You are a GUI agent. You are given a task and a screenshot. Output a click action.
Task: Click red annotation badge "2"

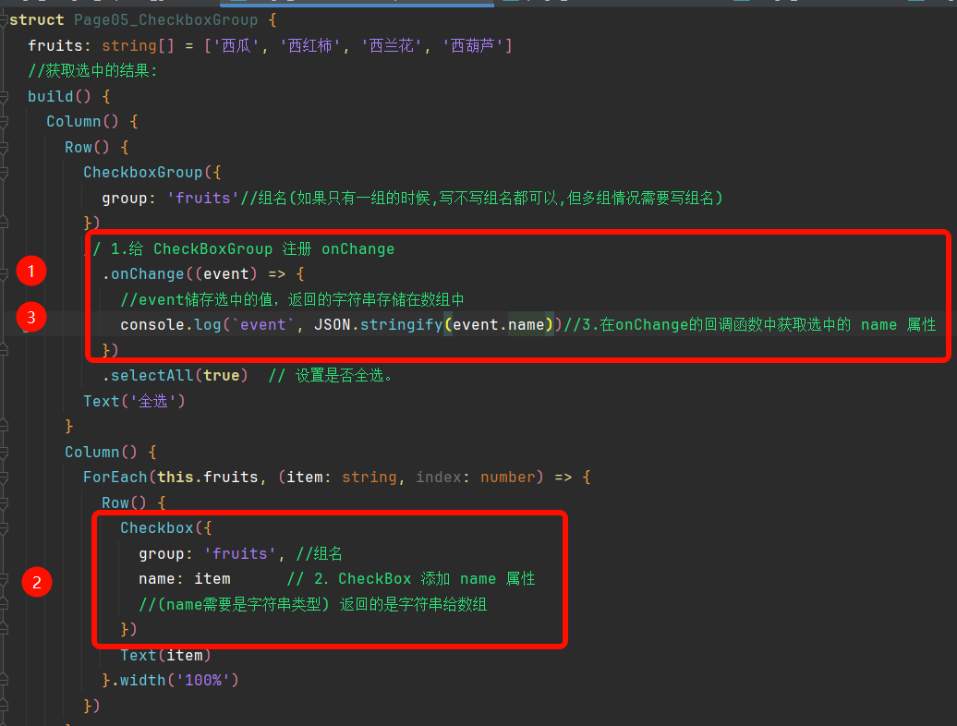(x=37, y=582)
